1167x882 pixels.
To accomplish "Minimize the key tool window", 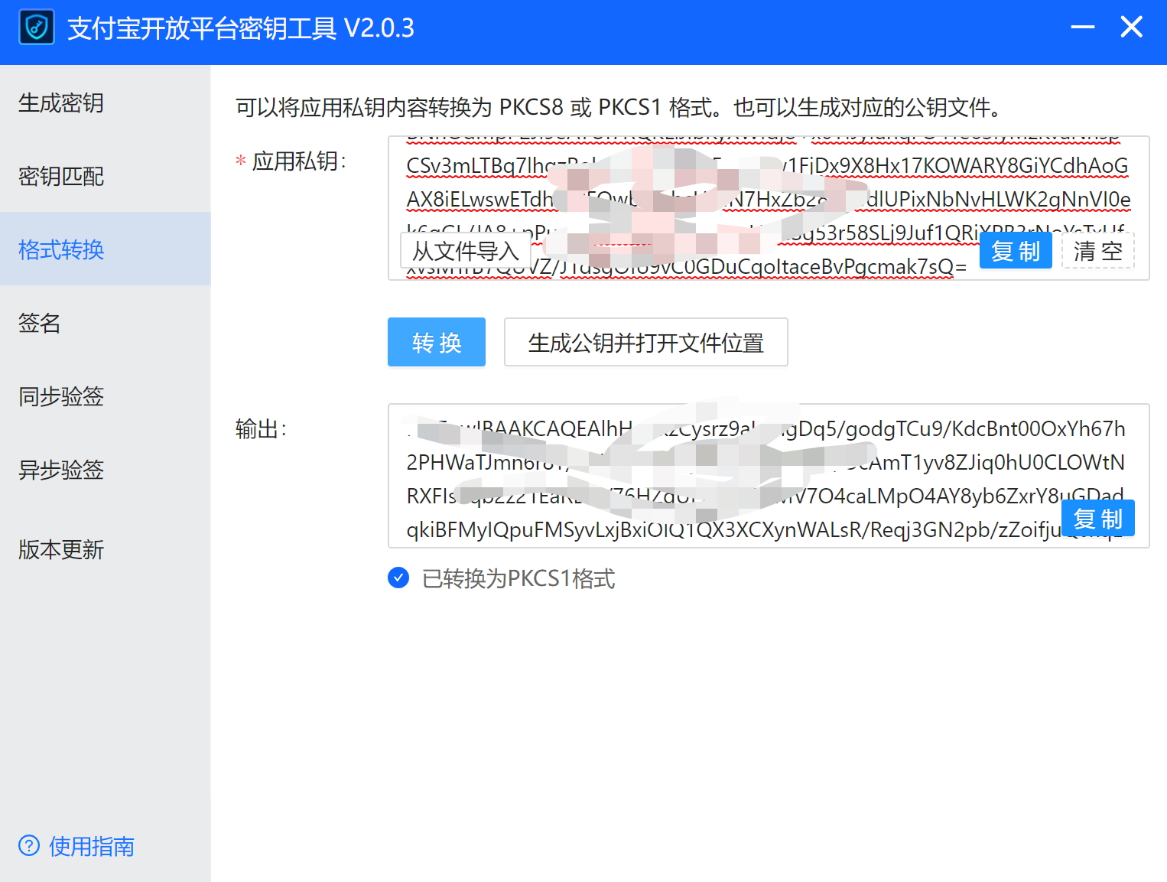I will coord(1082,28).
